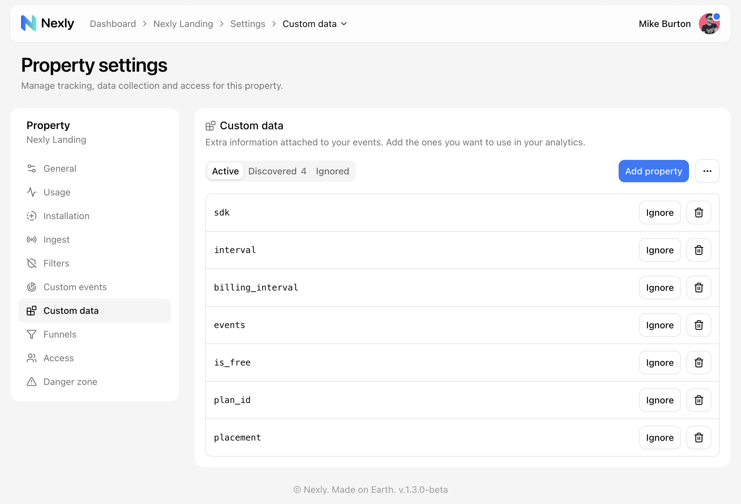
Task: Navigate to Settings breadcrumb
Action: click(248, 24)
